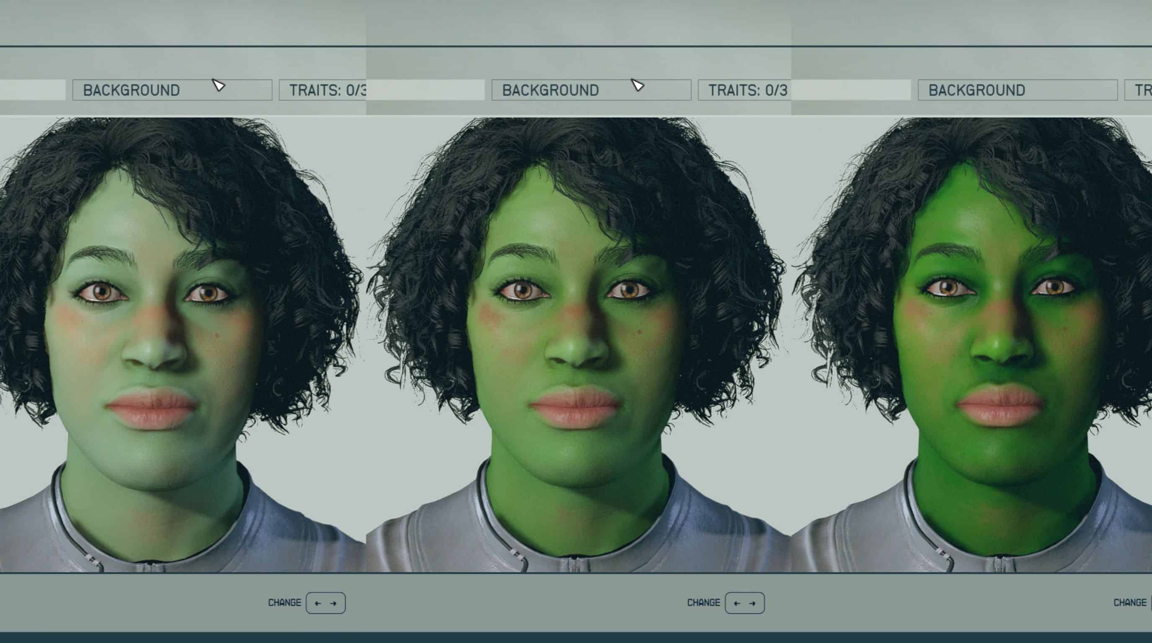Click CHANGE label in the right panel
Viewport: 1152px width, 643px height.
(1130, 603)
